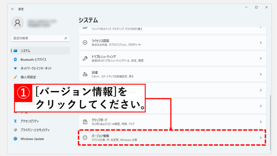Click the Windows Update sync icon
The width and height of the screenshot is (277, 156).
coord(15,139)
